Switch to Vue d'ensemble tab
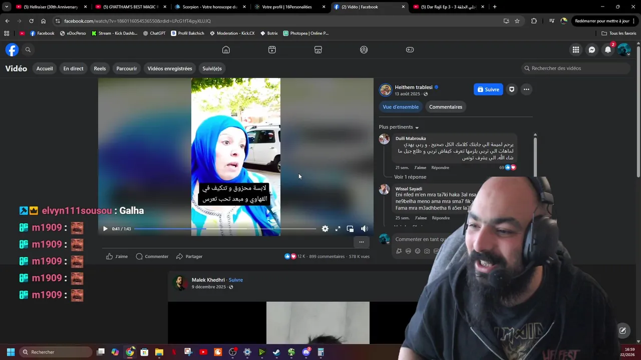641x360 pixels. (x=401, y=107)
